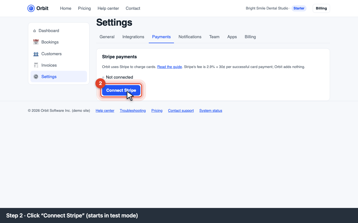The width and height of the screenshot is (358, 223).
Task: Open the Contact nav item
Action: tap(133, 8)
